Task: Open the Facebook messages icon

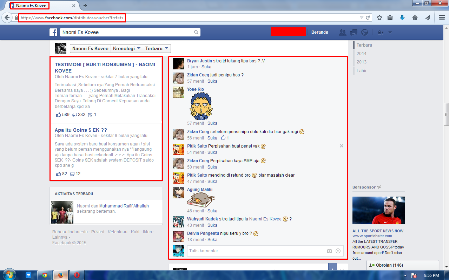Action: coord(354,32)
